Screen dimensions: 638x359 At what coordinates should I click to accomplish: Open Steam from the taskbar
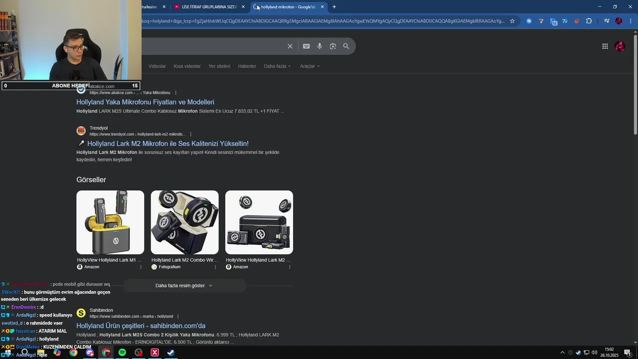click(x=170, y=353)
